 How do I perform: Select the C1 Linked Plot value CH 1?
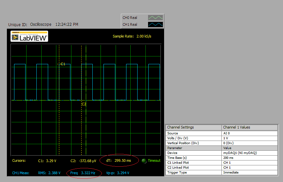(x=250, y=163)
